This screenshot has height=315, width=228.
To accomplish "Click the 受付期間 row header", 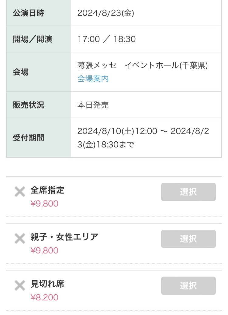I will 28,138.
